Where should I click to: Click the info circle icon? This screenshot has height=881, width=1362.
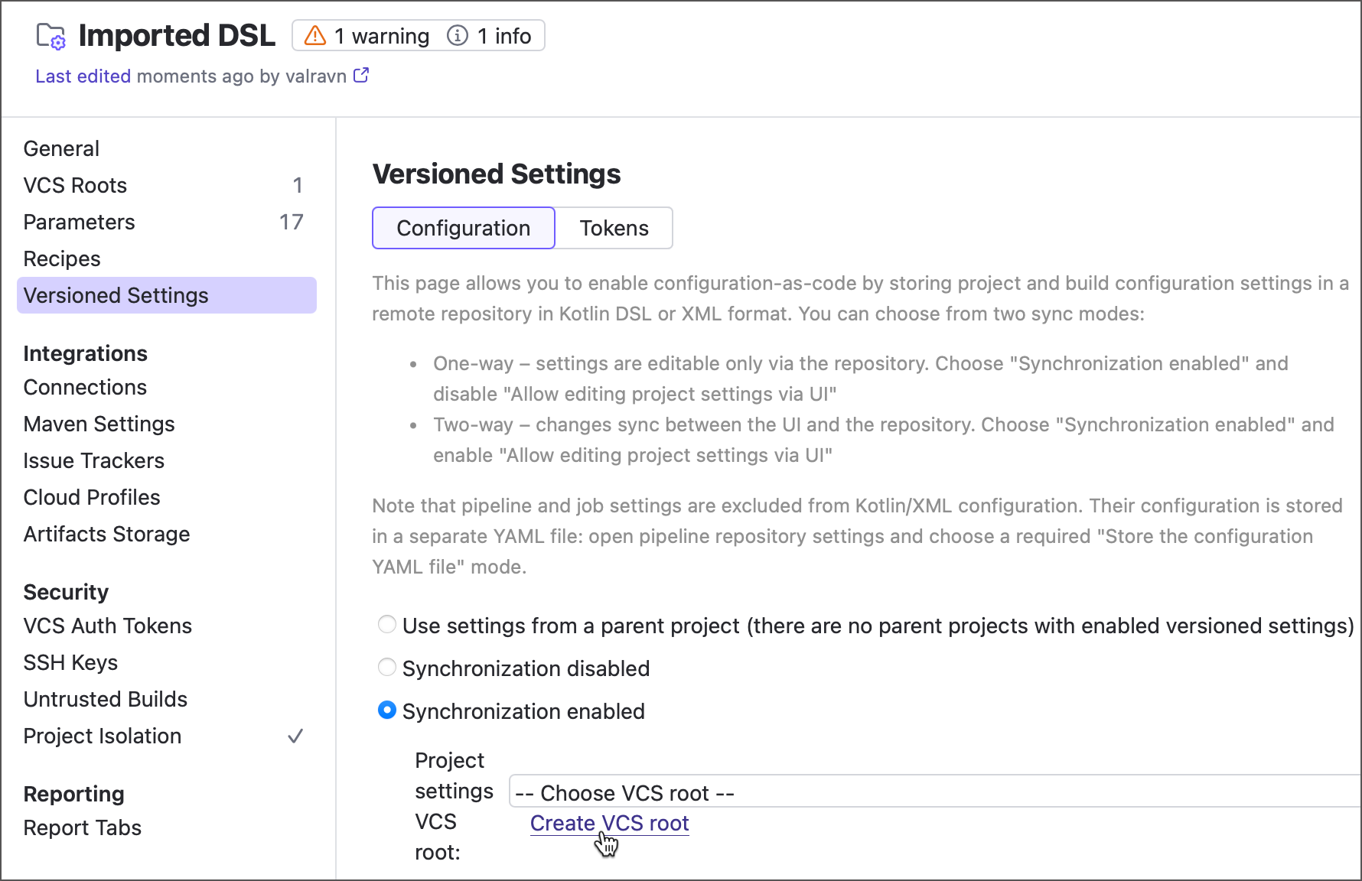pos(458,36)
